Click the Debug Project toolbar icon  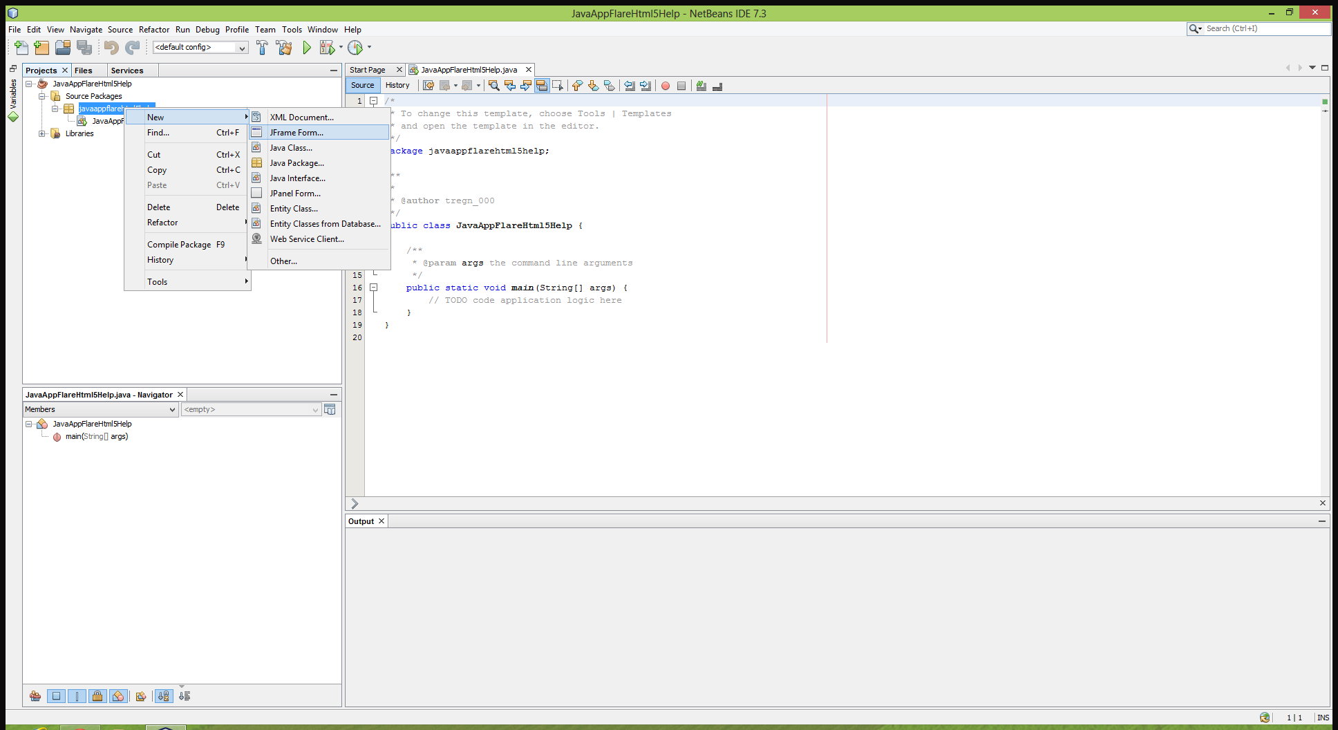327,48
